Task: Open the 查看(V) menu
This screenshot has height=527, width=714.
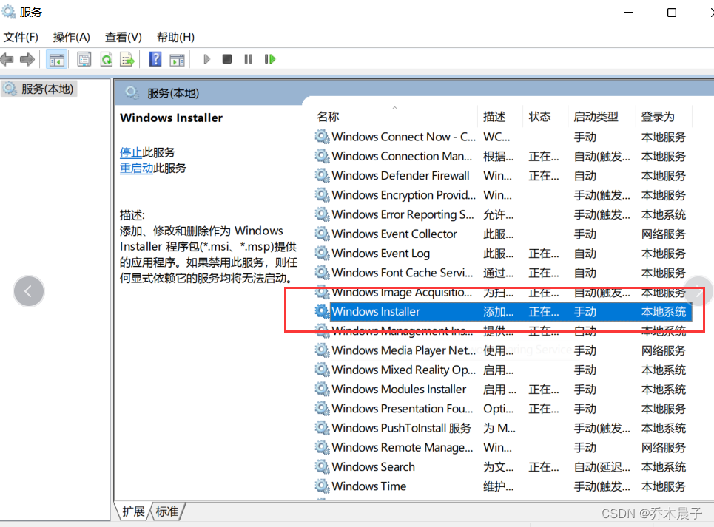Action: click(x=124, y=37)
